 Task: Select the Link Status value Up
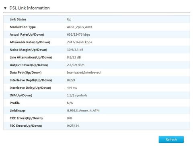click(x=69, y=19)
